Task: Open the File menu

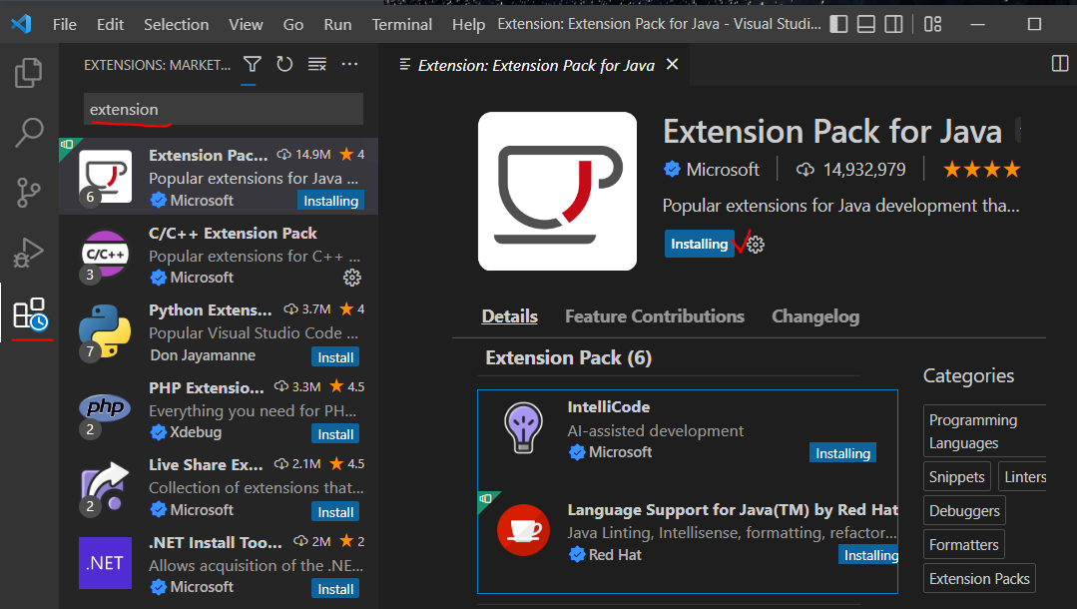Action: [x=65, y=24]
